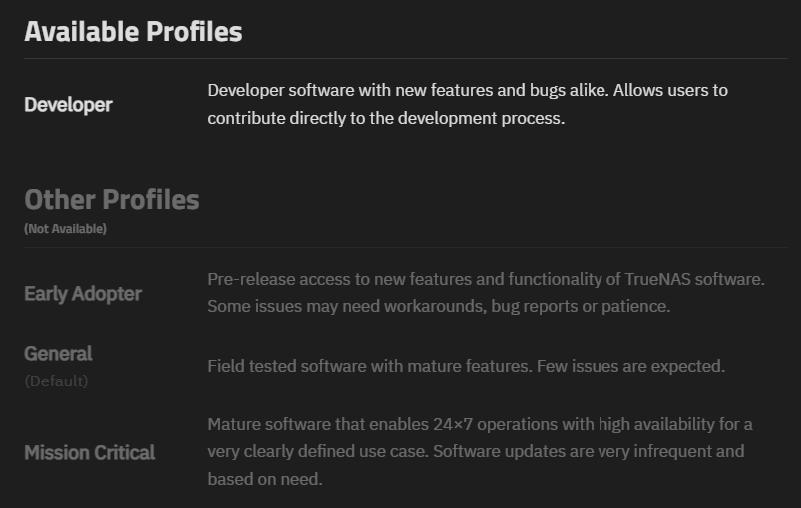The width and height of the screenshot is (801, 508).
Task: Select the Early Adopter profile name
Action: pyautogui.click(x=83, y=293)
